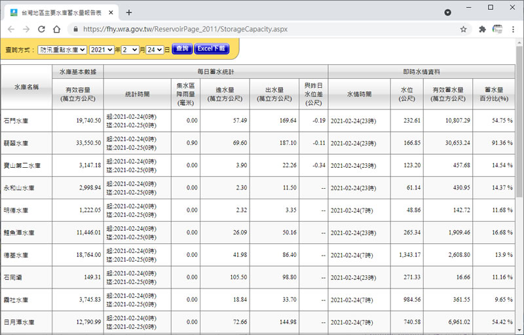Click the 進水量 column header

[225, 94]
